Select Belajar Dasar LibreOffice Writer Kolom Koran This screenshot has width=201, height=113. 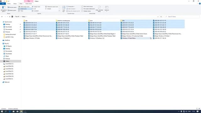(134, 34)
